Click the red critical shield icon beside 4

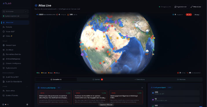[57, 14]
